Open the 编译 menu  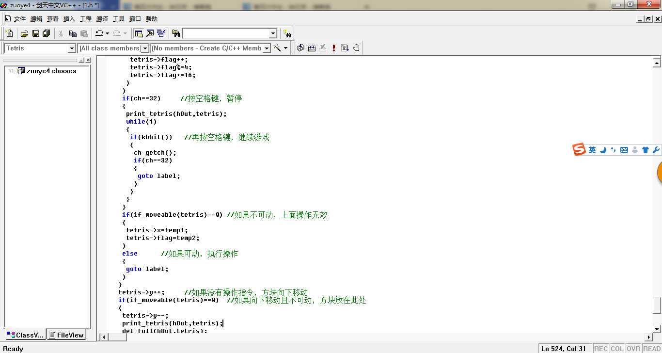tap(102, 18)
